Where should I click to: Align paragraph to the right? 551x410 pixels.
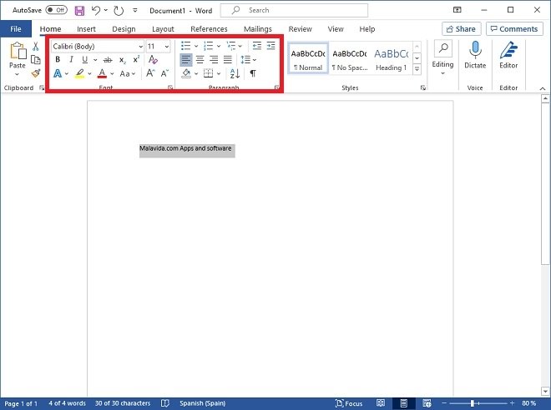click(x=214, y=60)
